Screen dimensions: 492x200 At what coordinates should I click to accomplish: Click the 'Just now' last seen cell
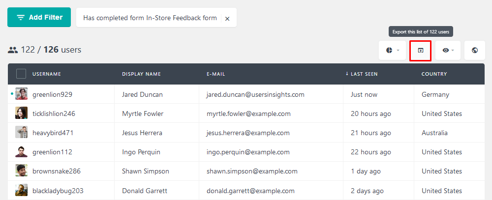tap(364, 94)
